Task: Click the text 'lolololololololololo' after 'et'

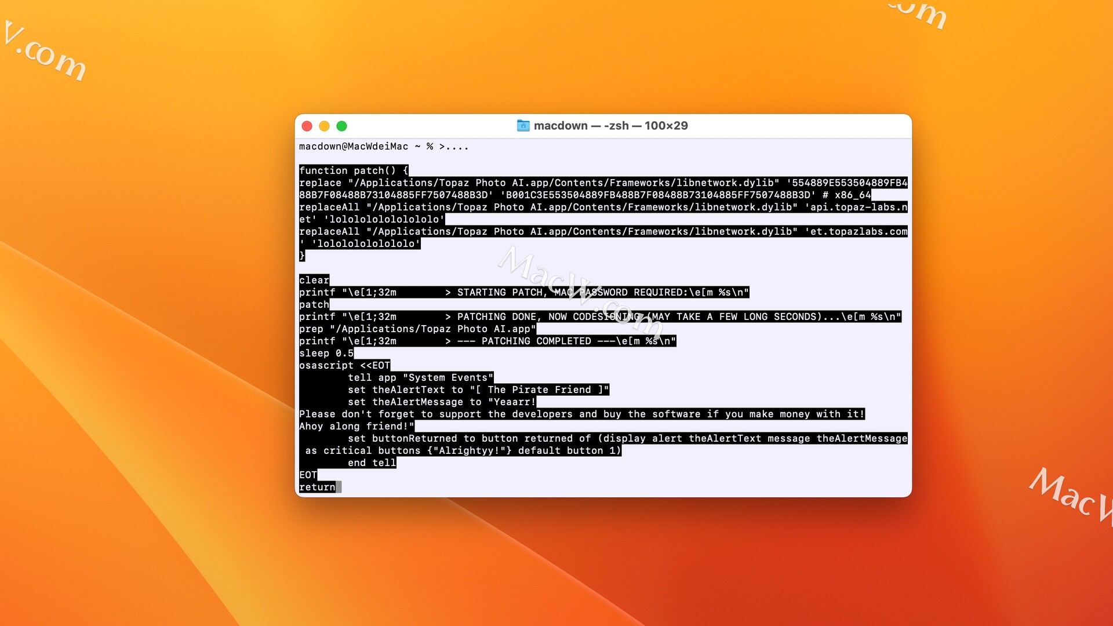Action: [x=384, y=219]
